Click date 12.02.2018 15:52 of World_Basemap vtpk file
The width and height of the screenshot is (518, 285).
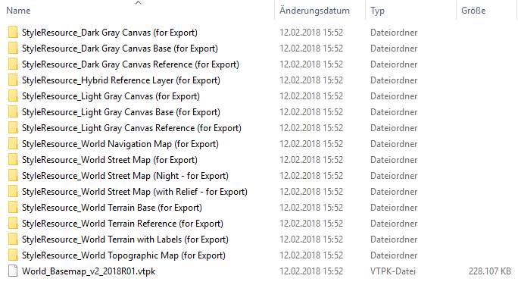(311, 271)
